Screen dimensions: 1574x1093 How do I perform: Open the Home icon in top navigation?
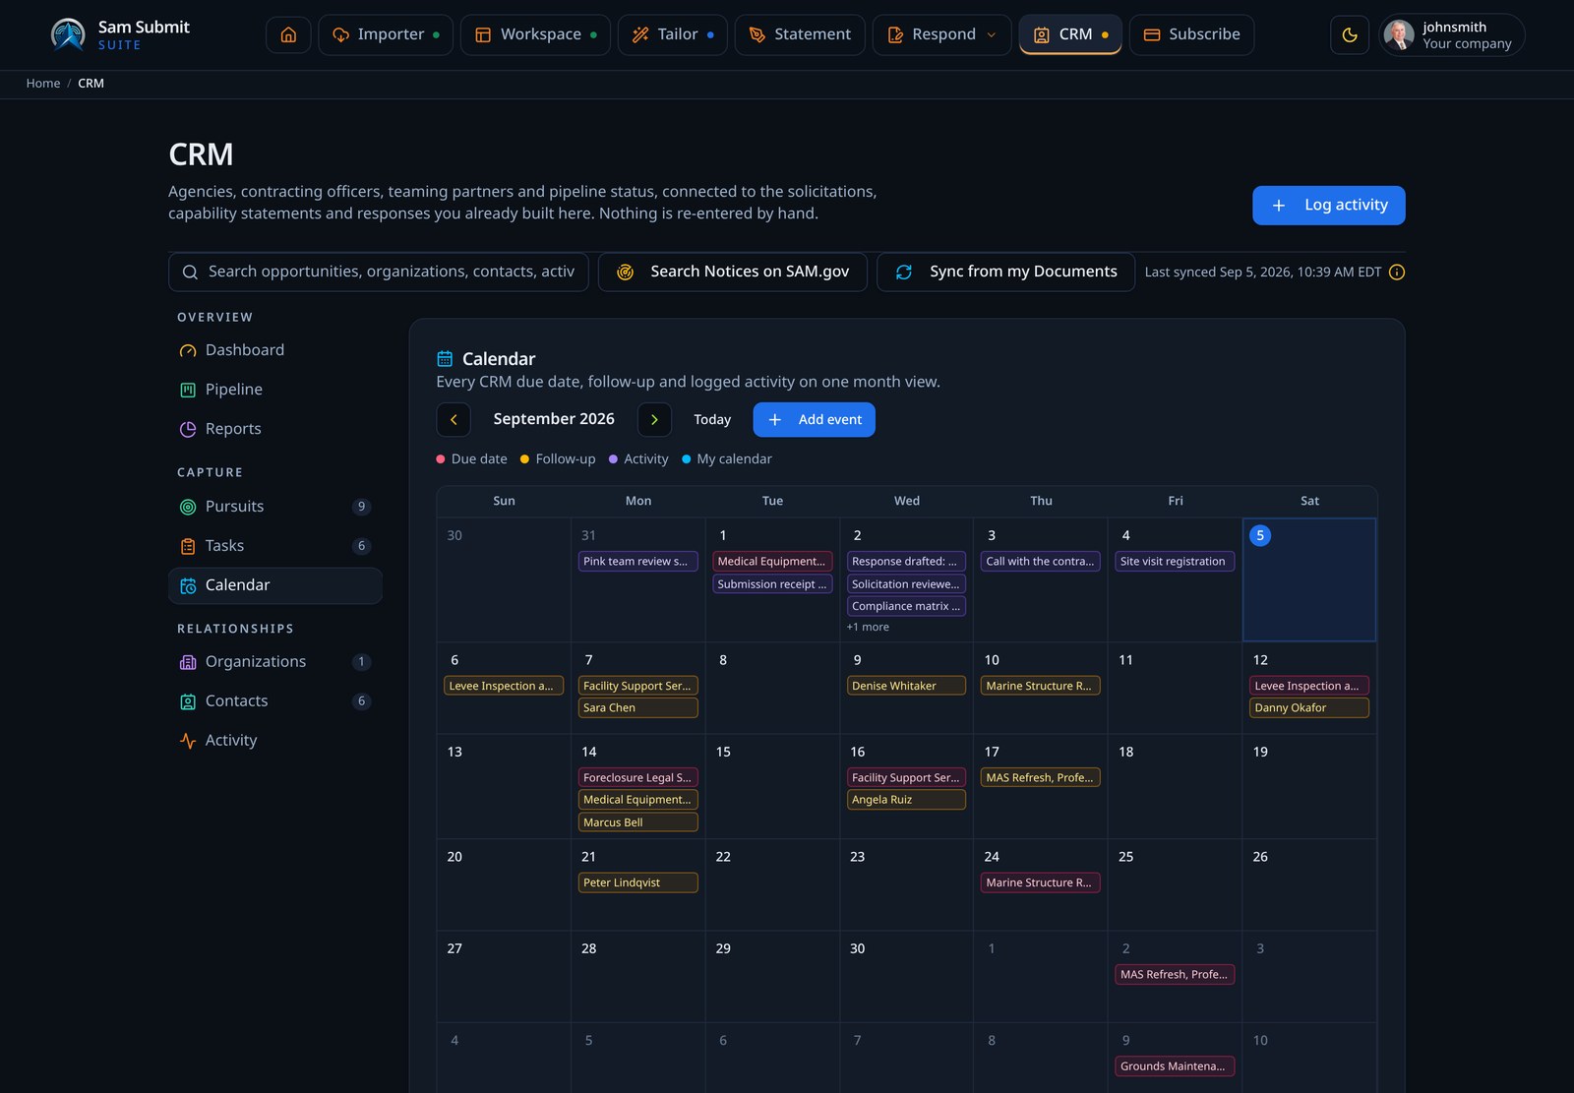coord(288,34)
